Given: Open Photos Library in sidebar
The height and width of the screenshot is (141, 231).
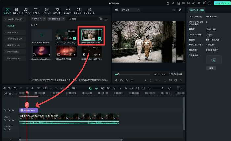Looking at the screenshot, I should pyautogui.click(x=14, y=58).
